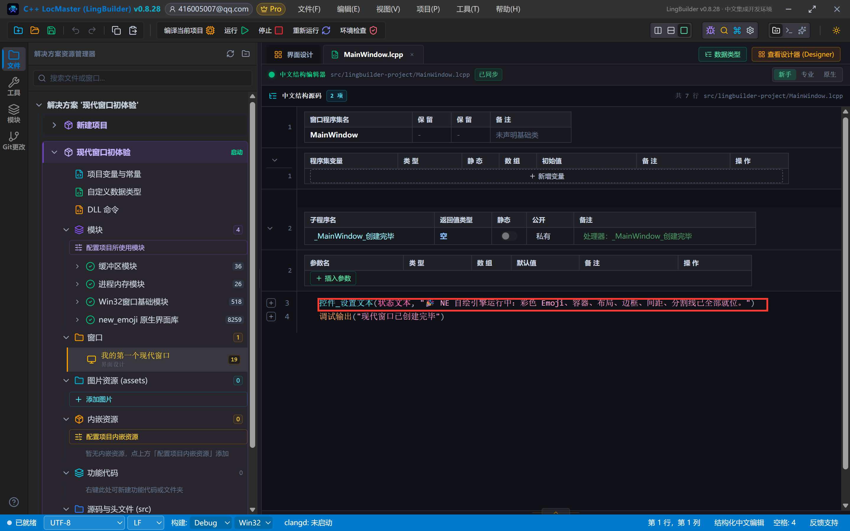Viewport: 850px width, 531px height.
Task: Click the debug bug icon in toolbar
Action: pos(710,31)
